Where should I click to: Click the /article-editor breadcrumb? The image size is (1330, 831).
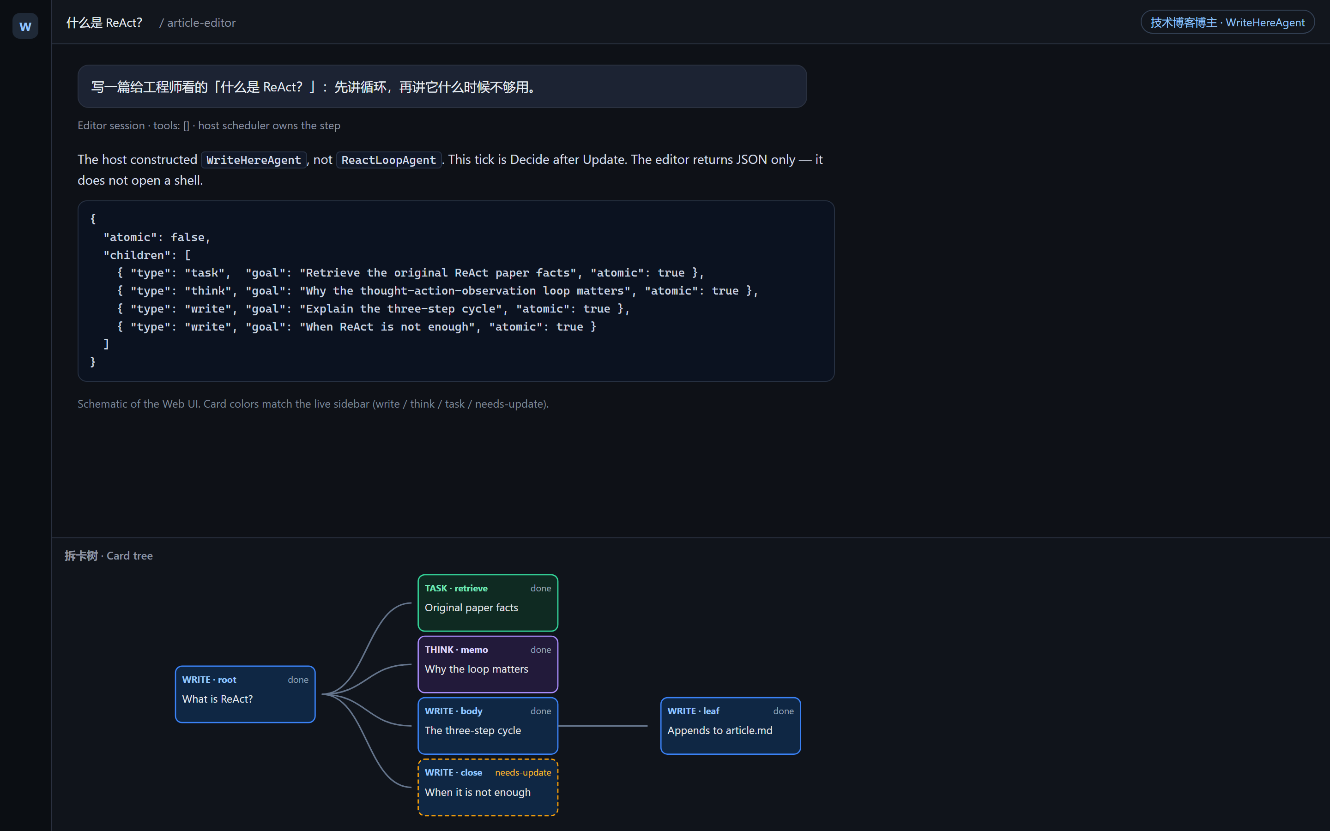tap(198, 23)
